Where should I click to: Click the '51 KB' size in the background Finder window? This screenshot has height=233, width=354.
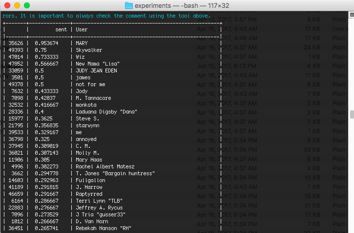tap(312, 206)
